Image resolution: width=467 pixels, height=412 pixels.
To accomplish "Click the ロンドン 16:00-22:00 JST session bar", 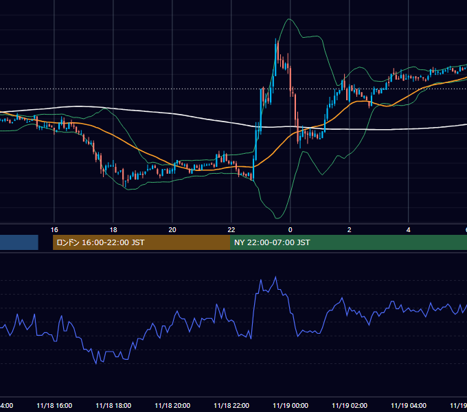I will [x=141, y=242].
